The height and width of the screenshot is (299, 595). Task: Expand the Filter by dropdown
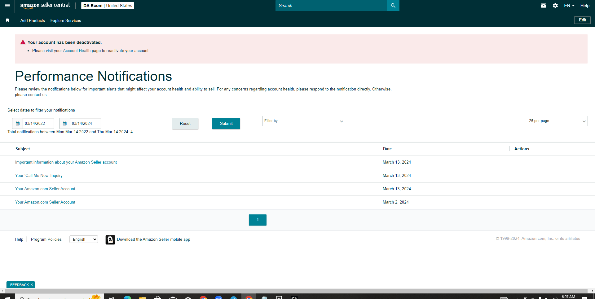[x=303, y=121]
